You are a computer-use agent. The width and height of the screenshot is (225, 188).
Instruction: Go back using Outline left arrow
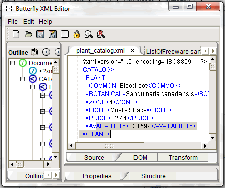[x=47, y=52]
